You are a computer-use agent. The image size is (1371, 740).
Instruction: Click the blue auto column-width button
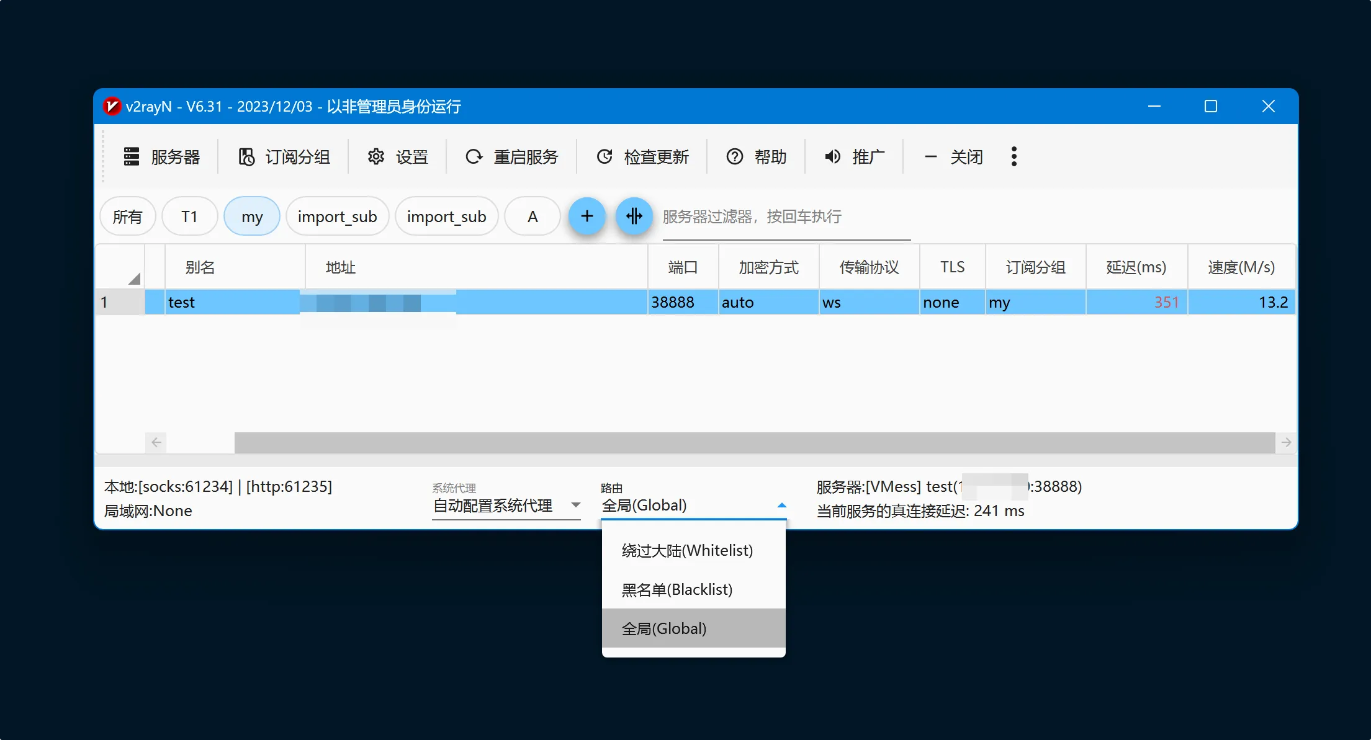click(x=634, y=216)
